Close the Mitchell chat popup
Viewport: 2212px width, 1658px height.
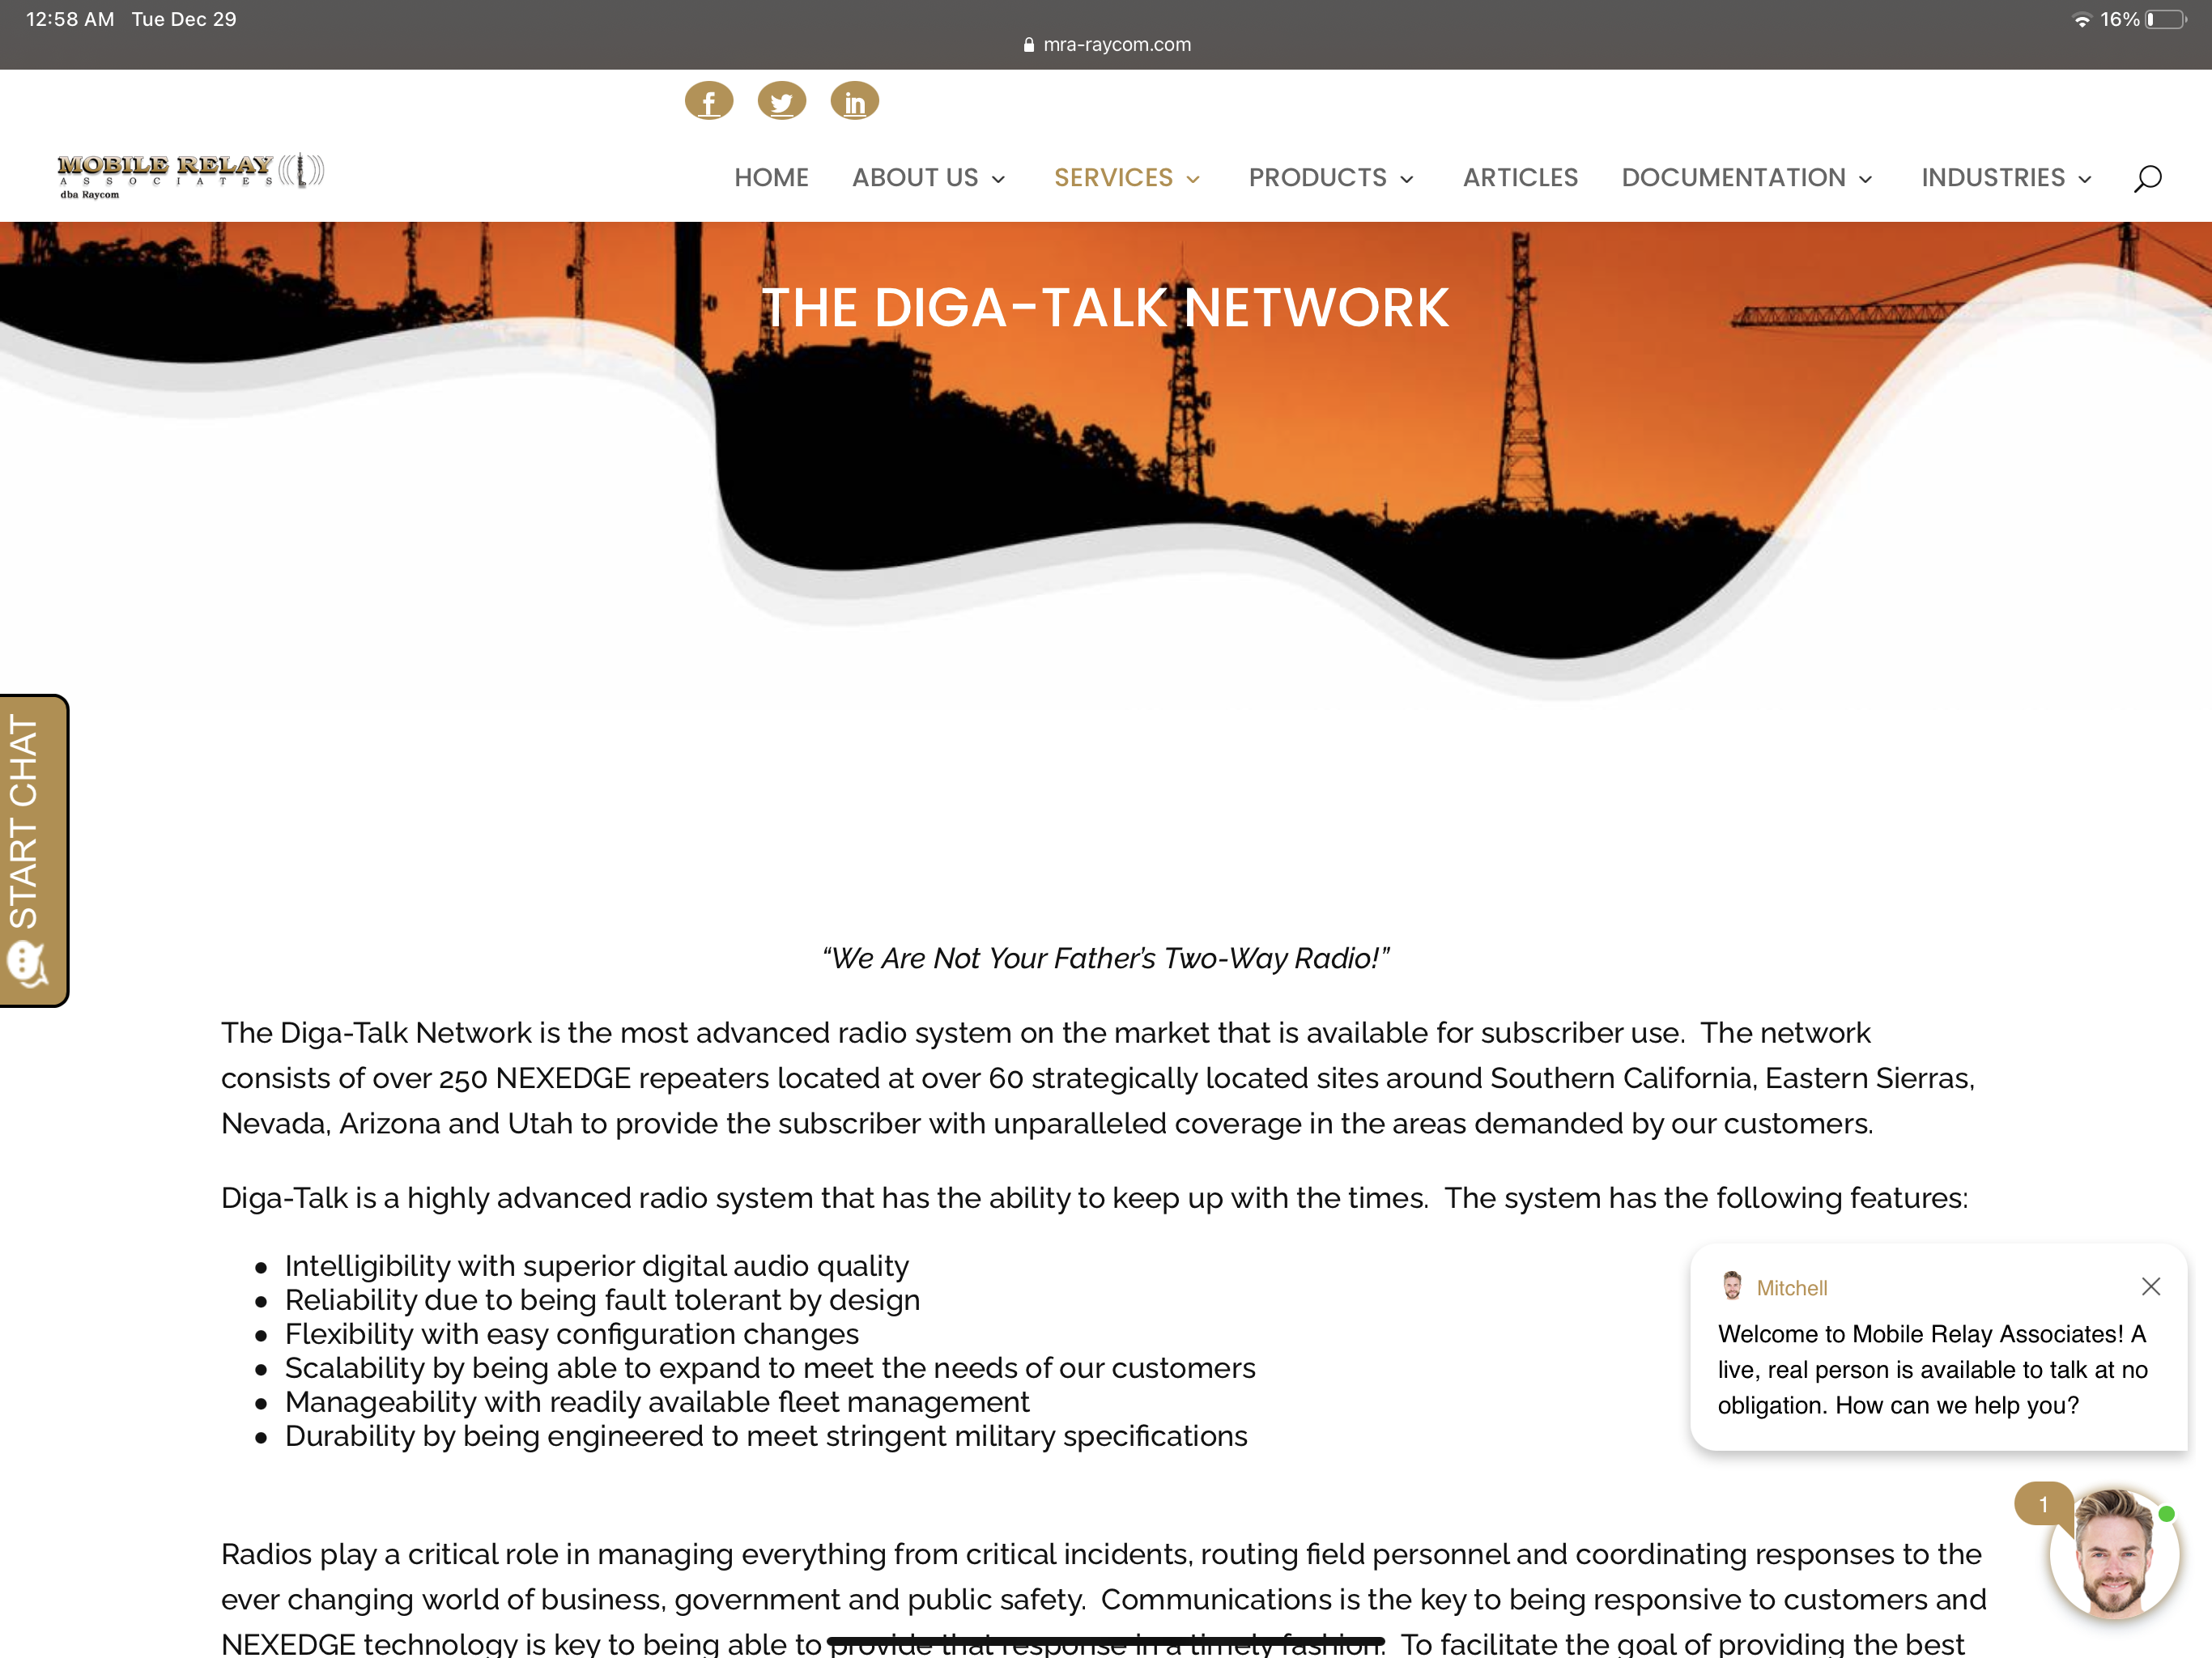[2151, 1286]
